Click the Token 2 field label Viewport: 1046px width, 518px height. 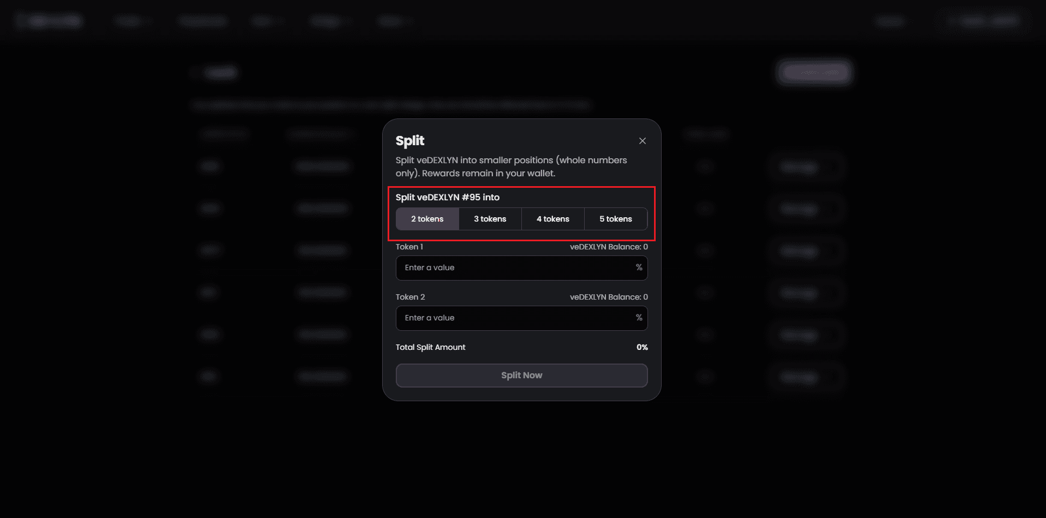tap(410, 297)
